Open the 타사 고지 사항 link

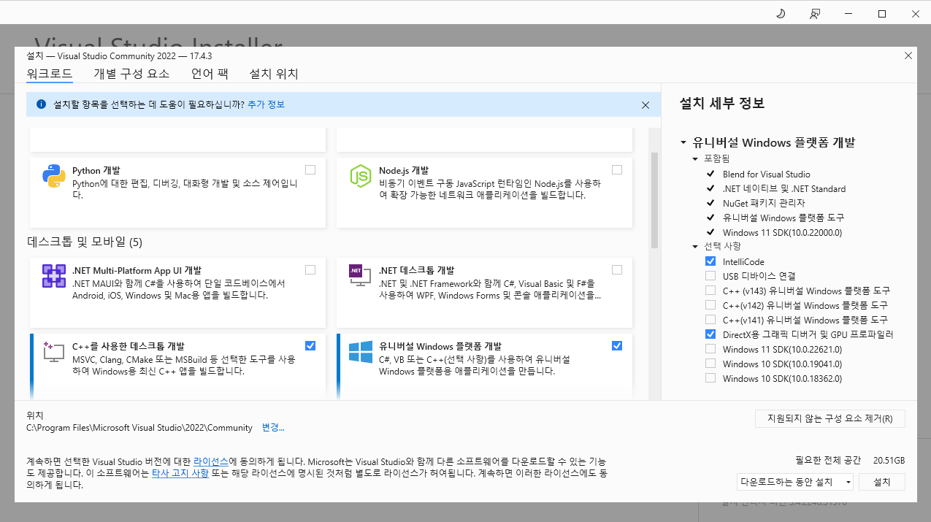tap(180, 473)
